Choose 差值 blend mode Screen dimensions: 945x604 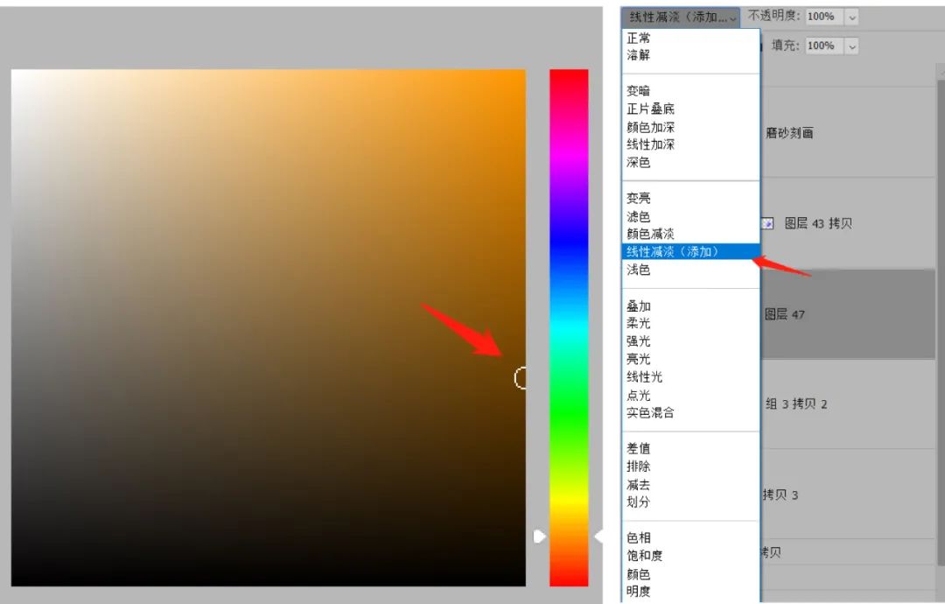pyautogui.click(x=639, y=448)
